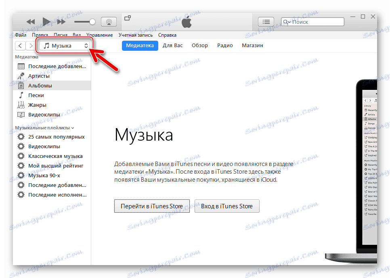Click the rewind previous track button
Viewport: 390px width, 278px height.
click(31, 22)
